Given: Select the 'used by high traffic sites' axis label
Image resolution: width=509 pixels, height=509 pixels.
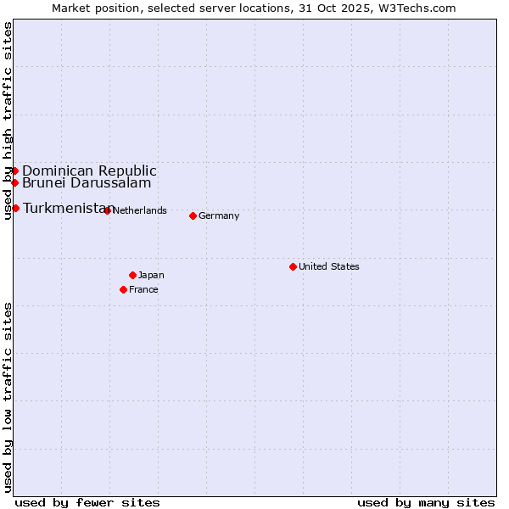Looking at the screenshot, I should point(8,120).
